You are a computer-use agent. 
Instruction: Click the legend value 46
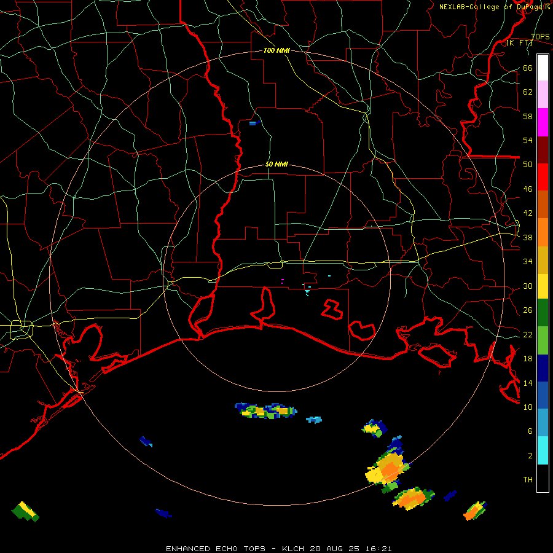tap(528, 189)
